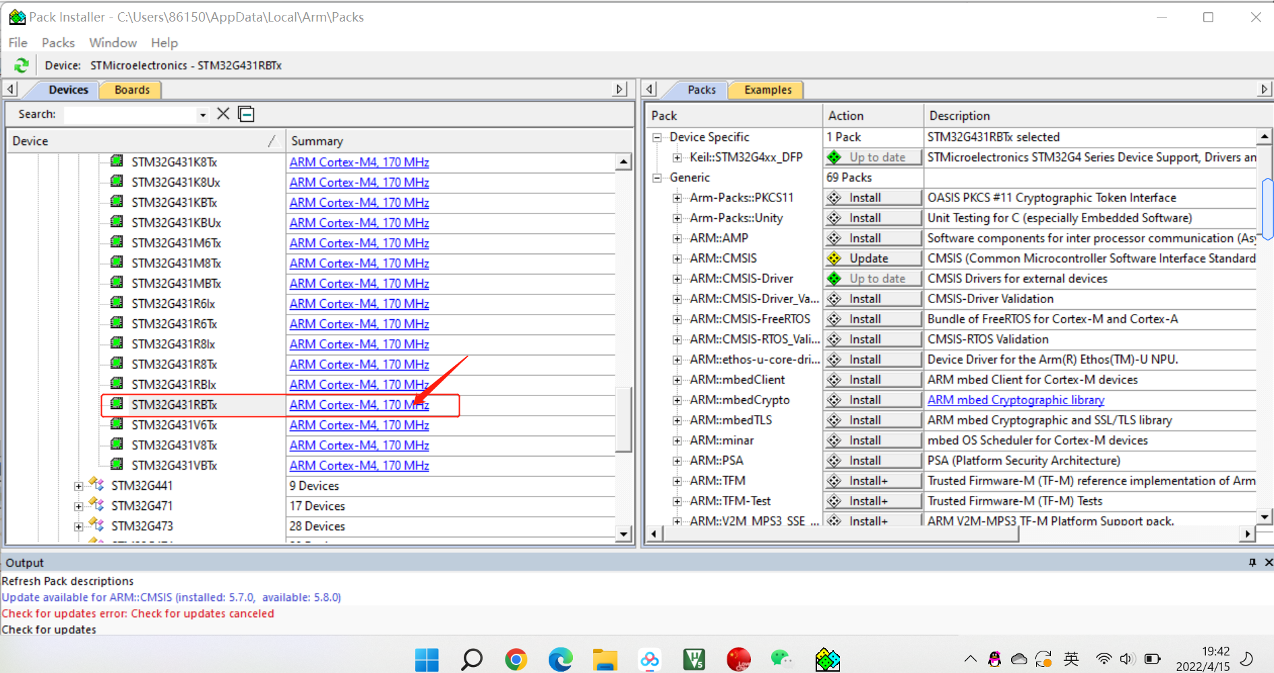Click the green refresh packs icon
1274x673 pixels.
[x=22, y=65]
